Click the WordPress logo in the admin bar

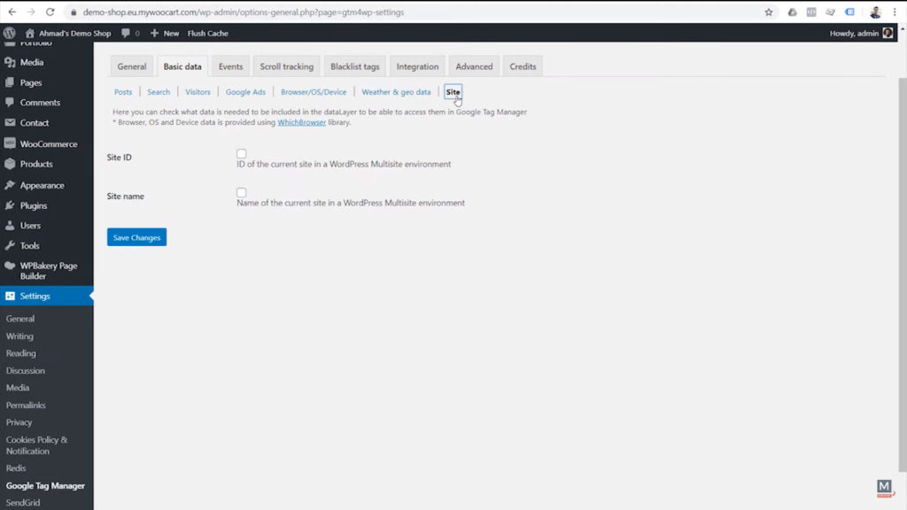coord(9,33)
